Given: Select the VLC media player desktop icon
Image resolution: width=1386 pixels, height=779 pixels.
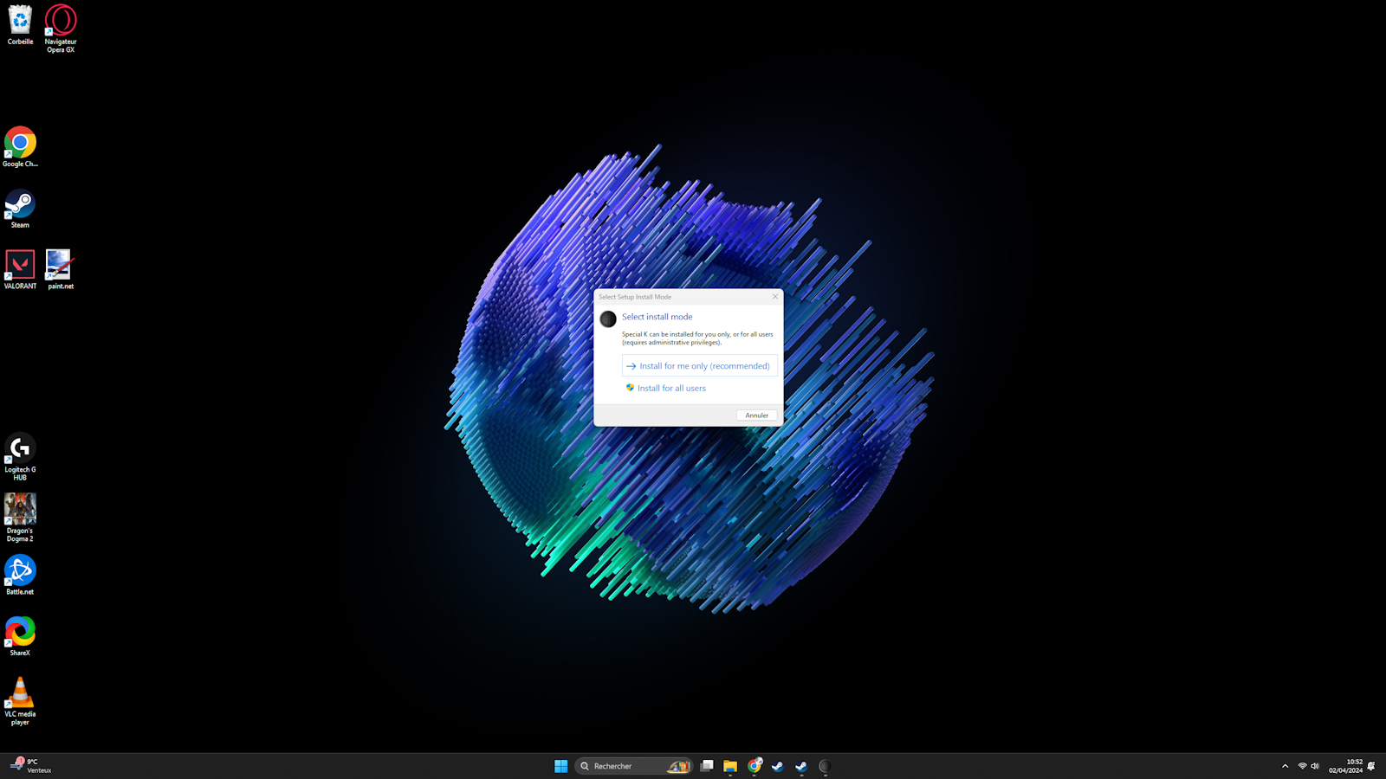Looking at the screenshot, I should 20,698.
